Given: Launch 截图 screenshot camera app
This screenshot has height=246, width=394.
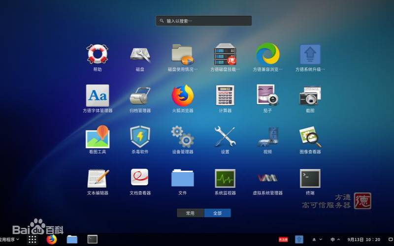Looking at the screenshot, I should click(310, 95).
